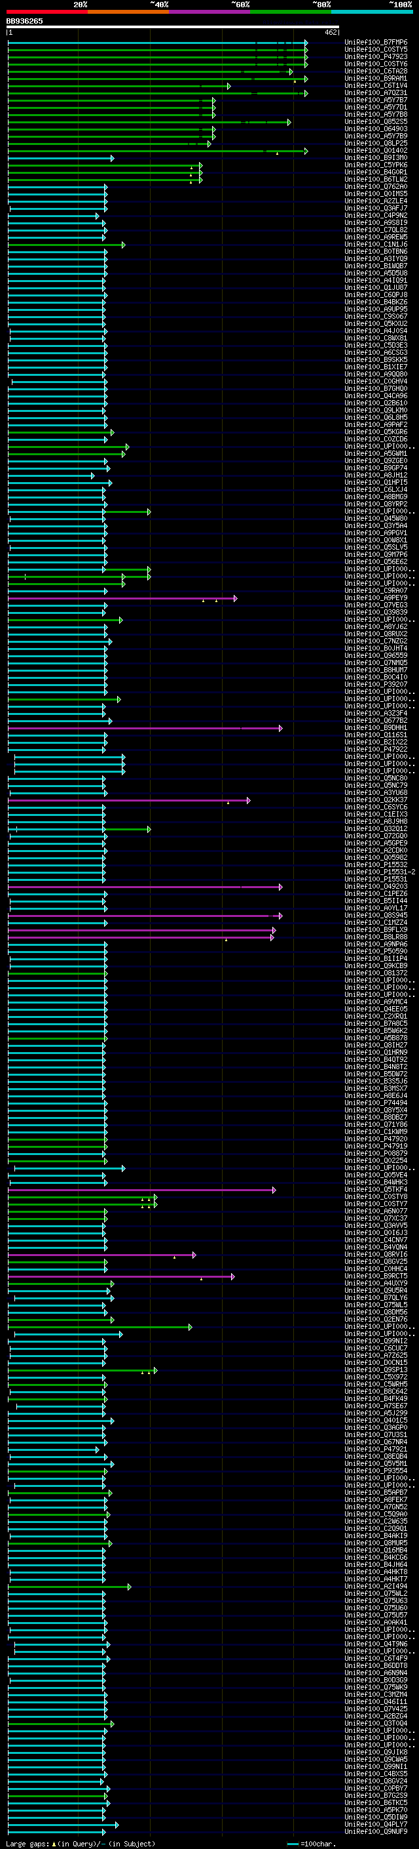Screen dimensions: 419x1849
Task: Click the white query length bar
Action: (x=173, y=28)
